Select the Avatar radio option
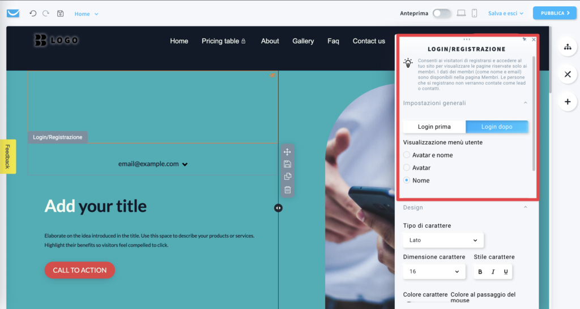The height and width of the screenshot is (309, 580). [407, 167]
